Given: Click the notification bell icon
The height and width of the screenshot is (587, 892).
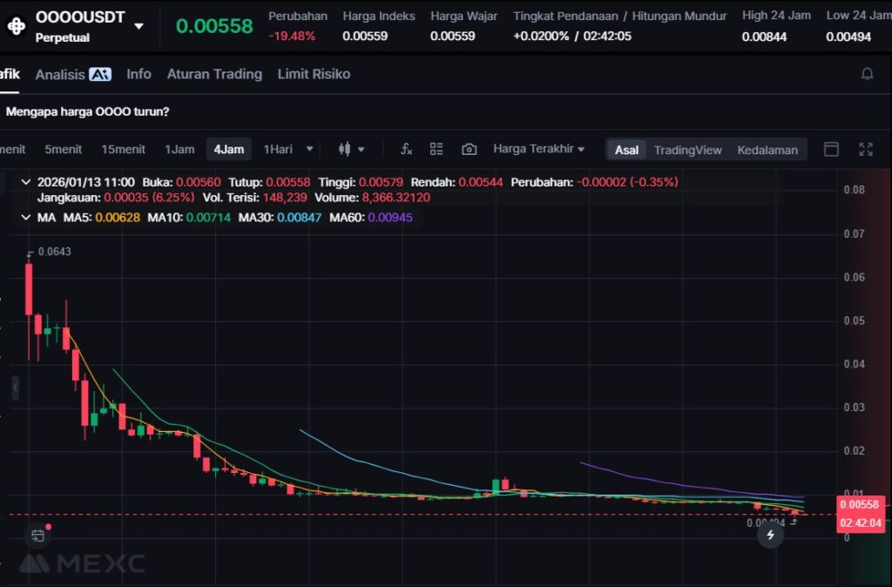Looking at the screenshot, I should point(867,74).
